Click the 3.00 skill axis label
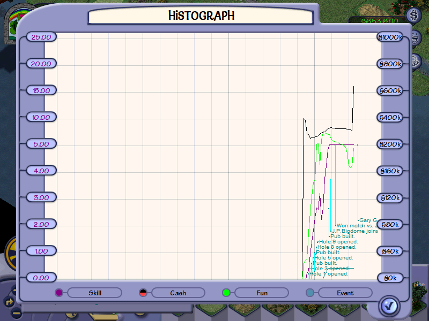This screenshot has width=429, height=321. pos(41,197)
